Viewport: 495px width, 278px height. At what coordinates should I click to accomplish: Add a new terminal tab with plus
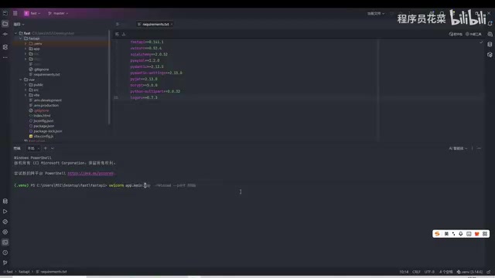[x=46, y=148]
